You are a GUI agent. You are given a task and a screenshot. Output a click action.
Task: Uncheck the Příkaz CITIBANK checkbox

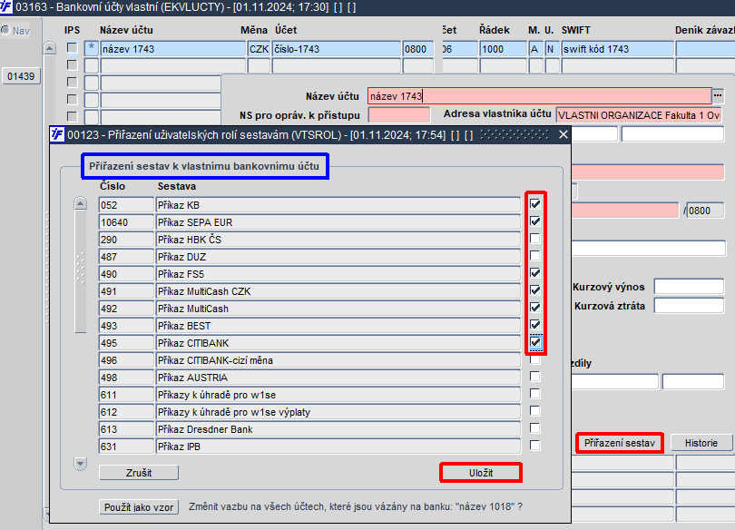[534, 342]
